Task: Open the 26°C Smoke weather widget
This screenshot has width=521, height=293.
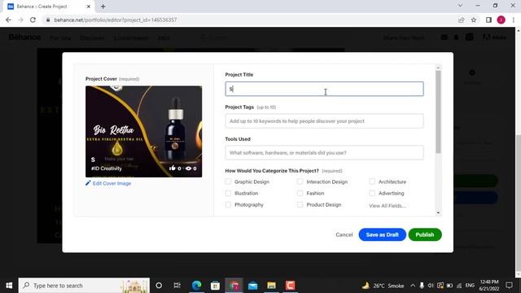Action: point(383,286)
